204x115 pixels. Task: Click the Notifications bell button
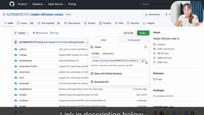pyautogui.click(x=152, y=14)
